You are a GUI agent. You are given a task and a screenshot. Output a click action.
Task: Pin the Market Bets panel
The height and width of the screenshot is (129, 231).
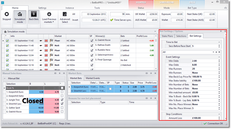coord(151,73)
